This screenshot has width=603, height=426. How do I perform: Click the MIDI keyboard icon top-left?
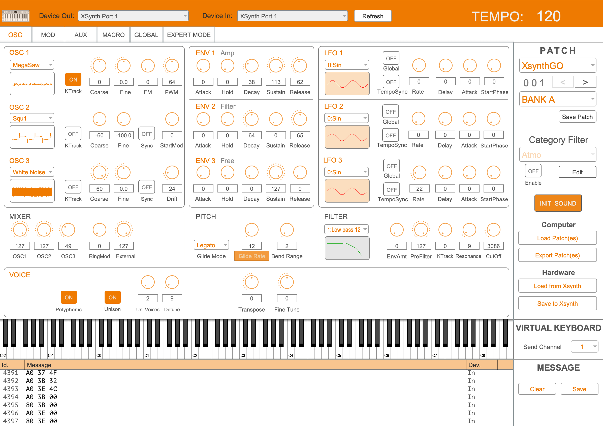click(x=16, y=16)
